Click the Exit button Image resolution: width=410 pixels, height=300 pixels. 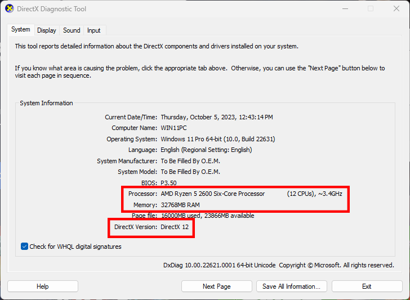[367, 286]
